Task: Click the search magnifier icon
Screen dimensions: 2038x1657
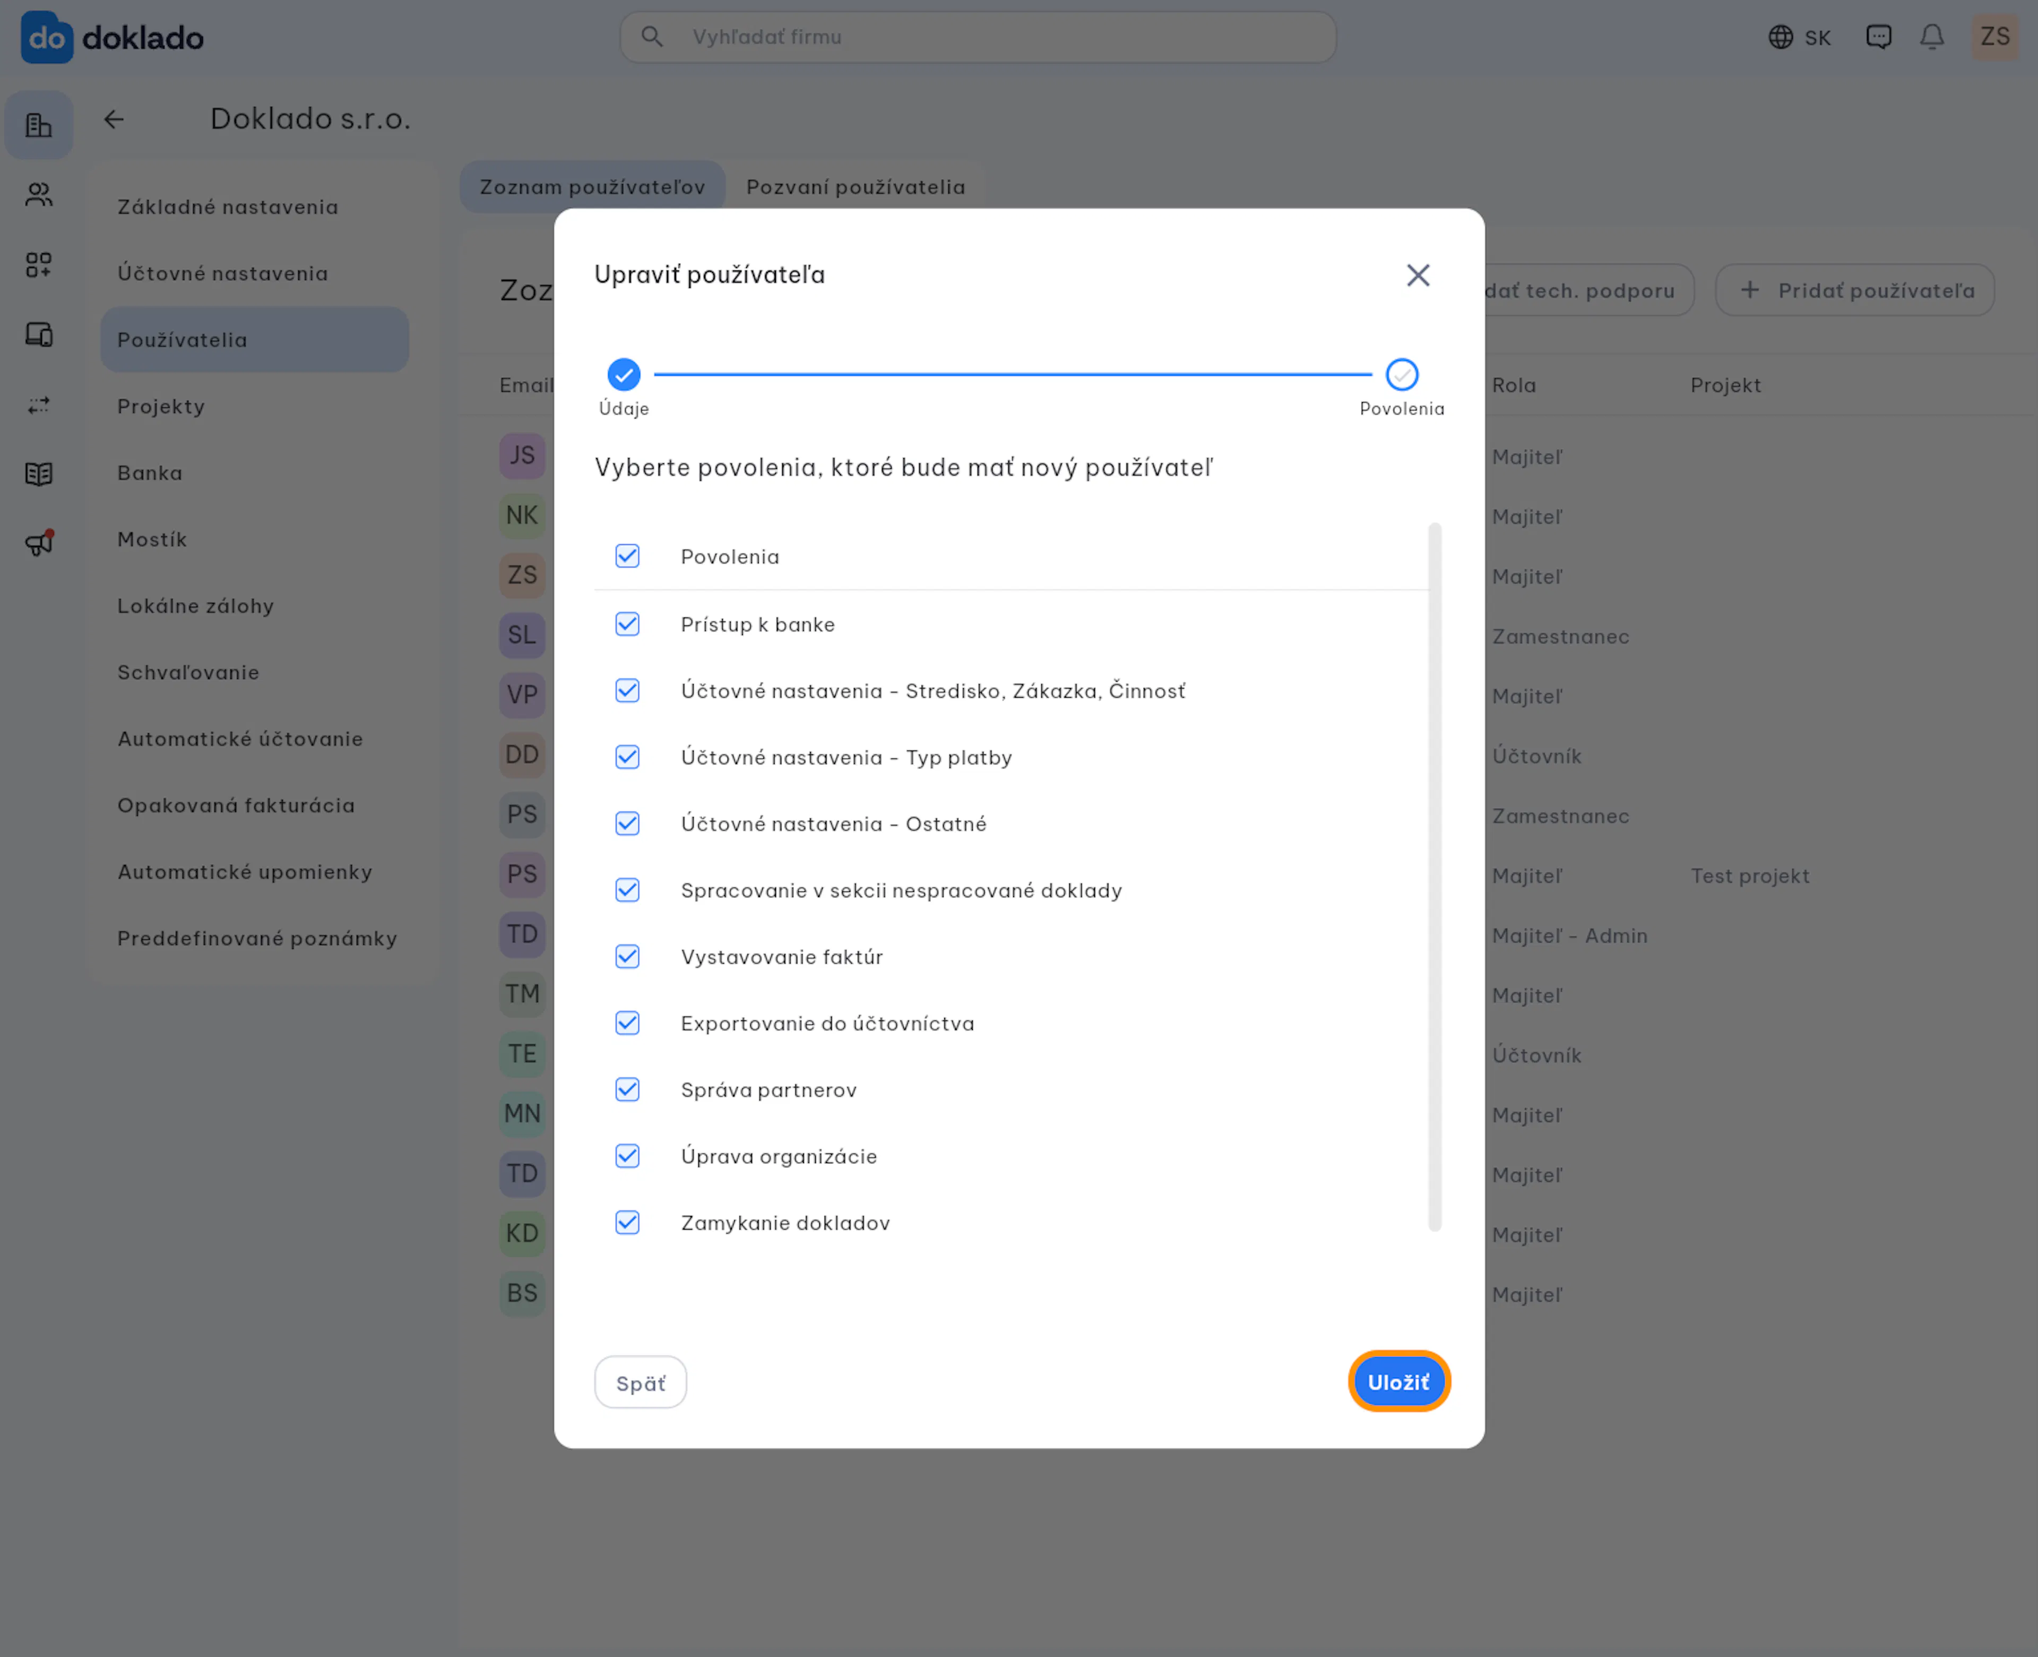Action: pos(652,37)
